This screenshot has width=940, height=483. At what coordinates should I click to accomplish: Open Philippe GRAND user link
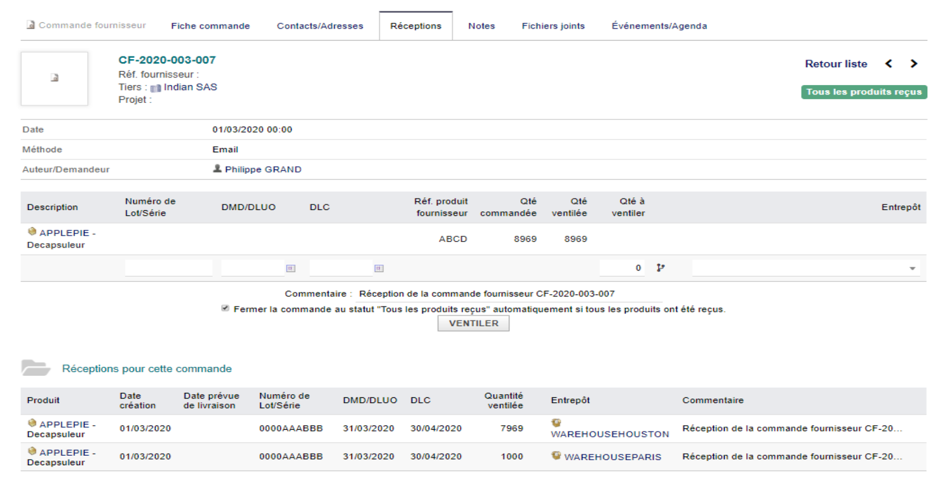(263, 169)
